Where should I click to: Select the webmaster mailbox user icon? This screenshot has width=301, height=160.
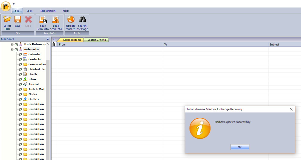(x=20, y=49)
